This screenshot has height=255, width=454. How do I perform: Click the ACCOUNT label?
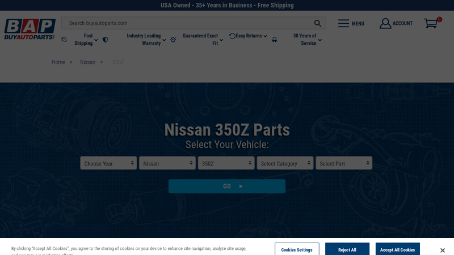pos(402,23)
